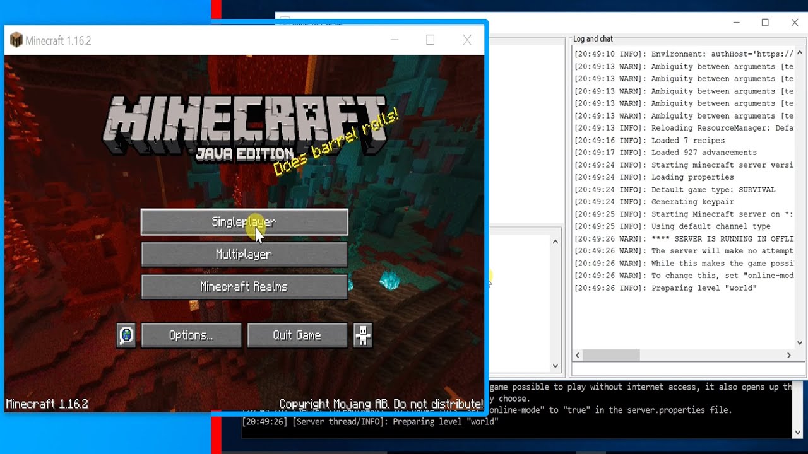This screenshot has width=808, height=454.
Task: Click the server command input field
Action: pos(688,370)
